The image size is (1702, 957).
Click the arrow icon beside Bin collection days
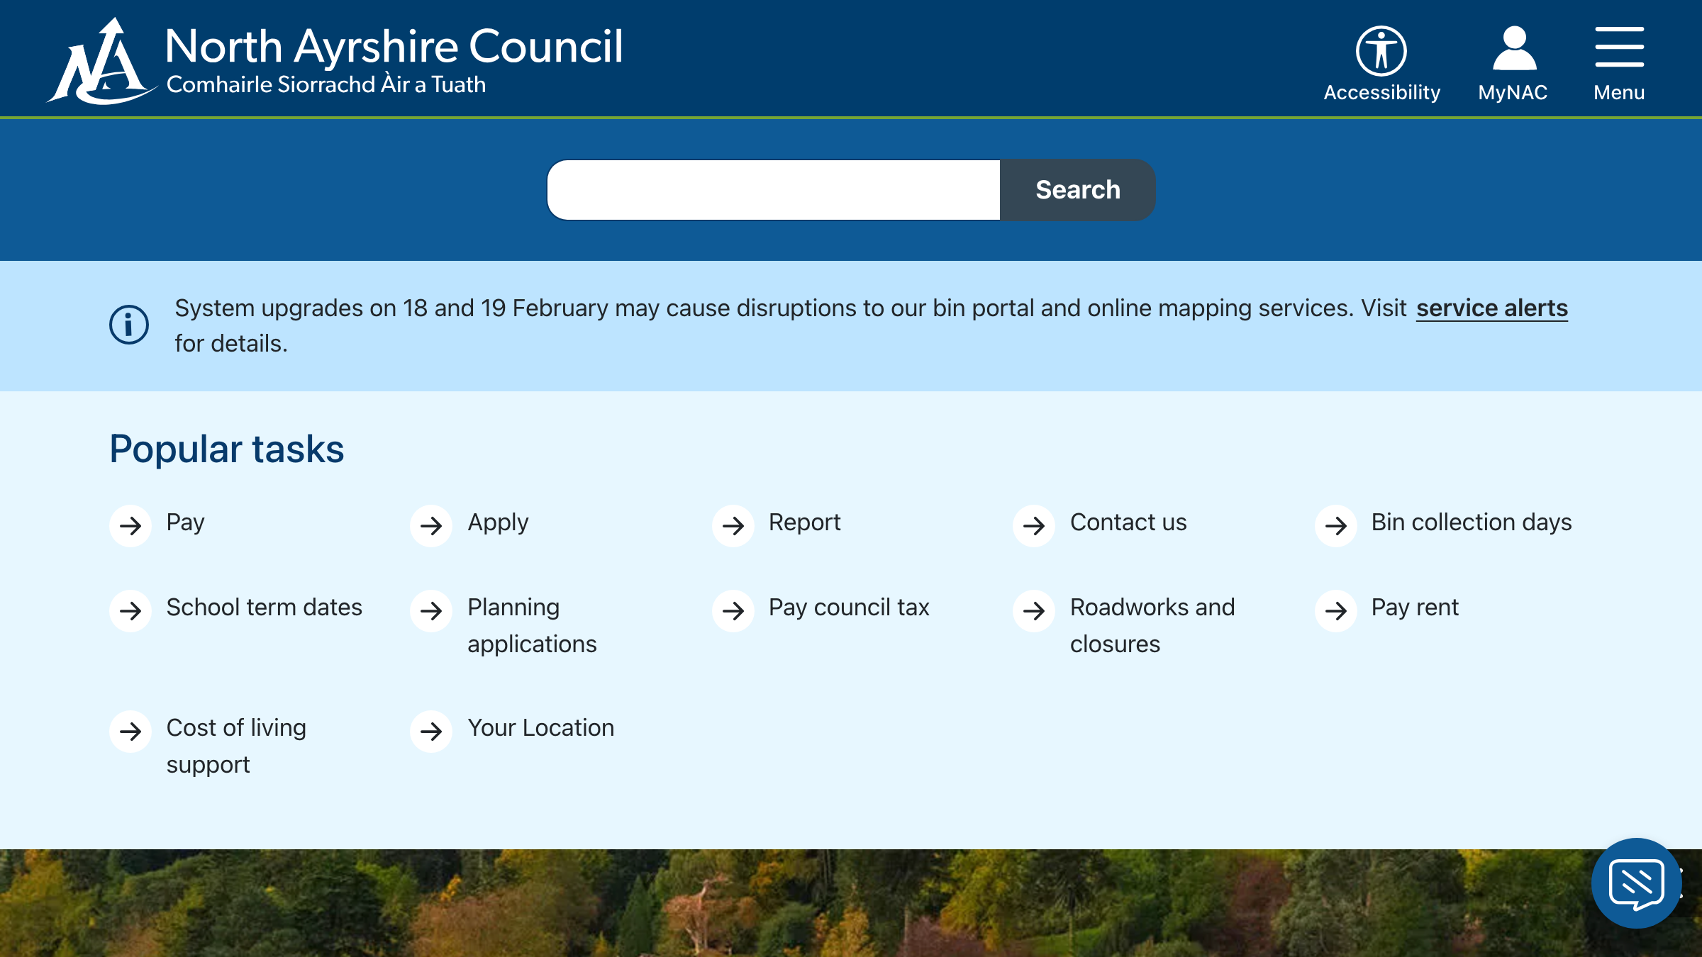tap(1335, 526)
